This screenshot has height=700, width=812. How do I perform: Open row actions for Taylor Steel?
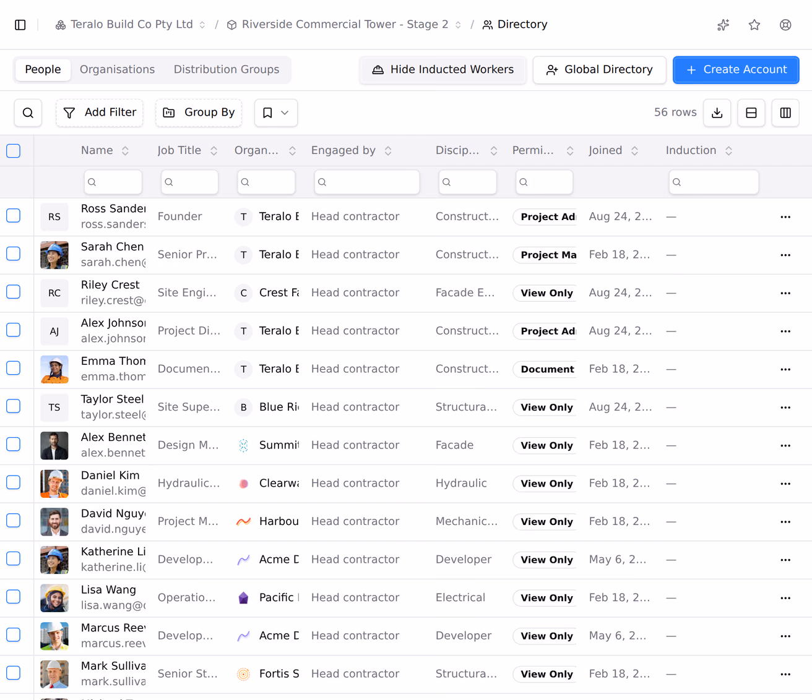pyautogui.click(x=785, y=408)
